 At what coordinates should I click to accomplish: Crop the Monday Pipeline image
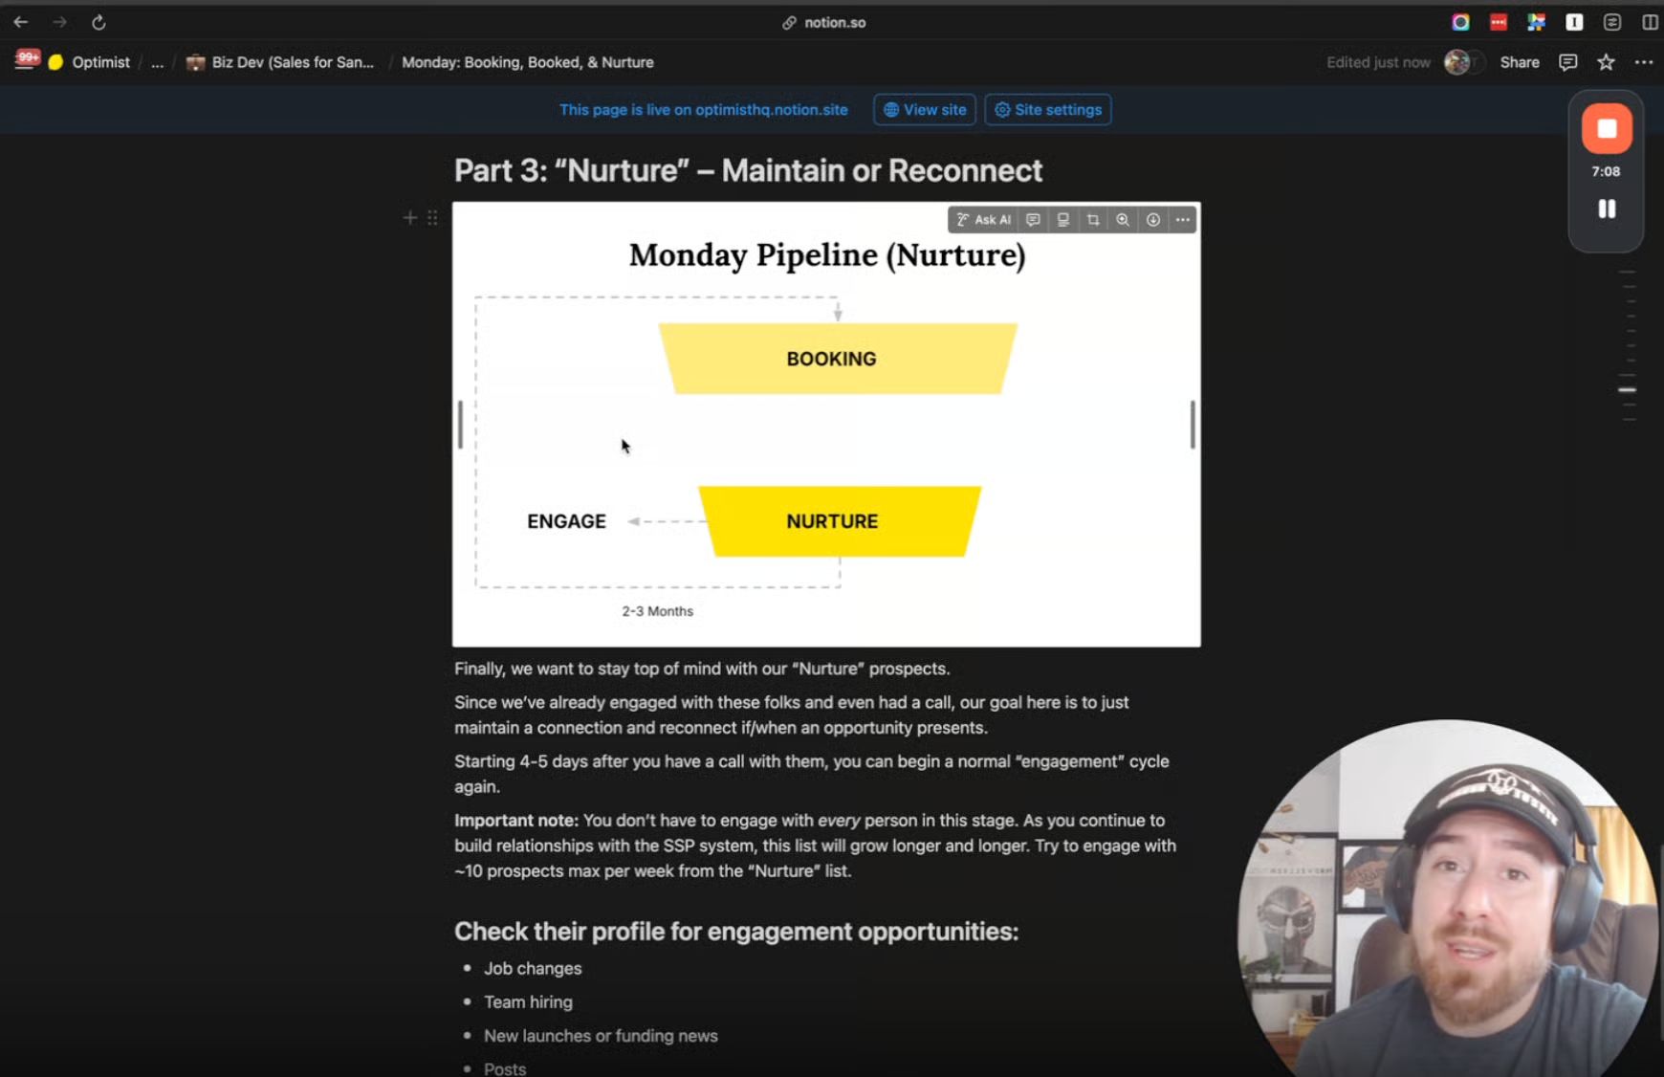pos(1093,220)
